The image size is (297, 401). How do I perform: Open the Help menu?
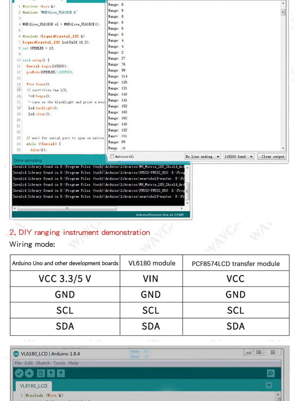tap(73, 363)
